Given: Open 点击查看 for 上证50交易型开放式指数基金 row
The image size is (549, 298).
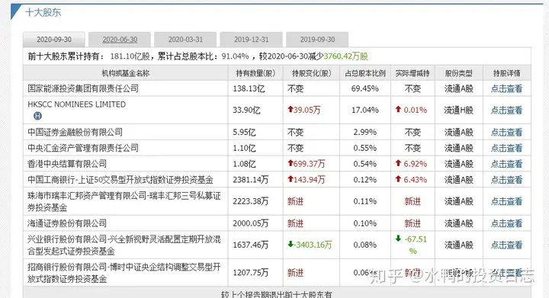Looking at the screenshot, I should 506,180.
